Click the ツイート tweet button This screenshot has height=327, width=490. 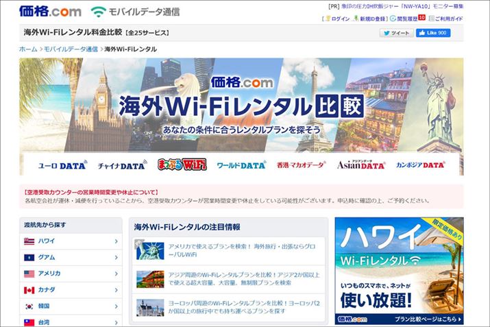click(x=396, y=33)
